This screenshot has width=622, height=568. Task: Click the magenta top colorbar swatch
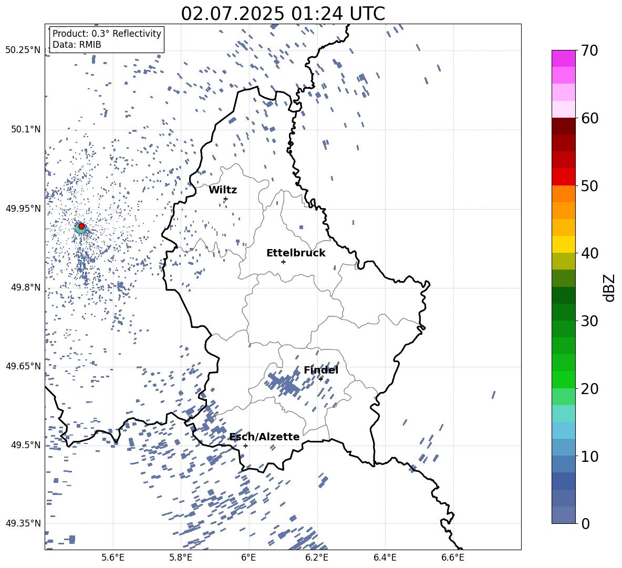pos(564,58)
